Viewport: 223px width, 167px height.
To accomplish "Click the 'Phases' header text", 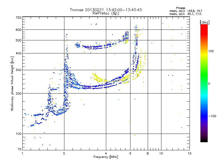I will pos(180,8).
